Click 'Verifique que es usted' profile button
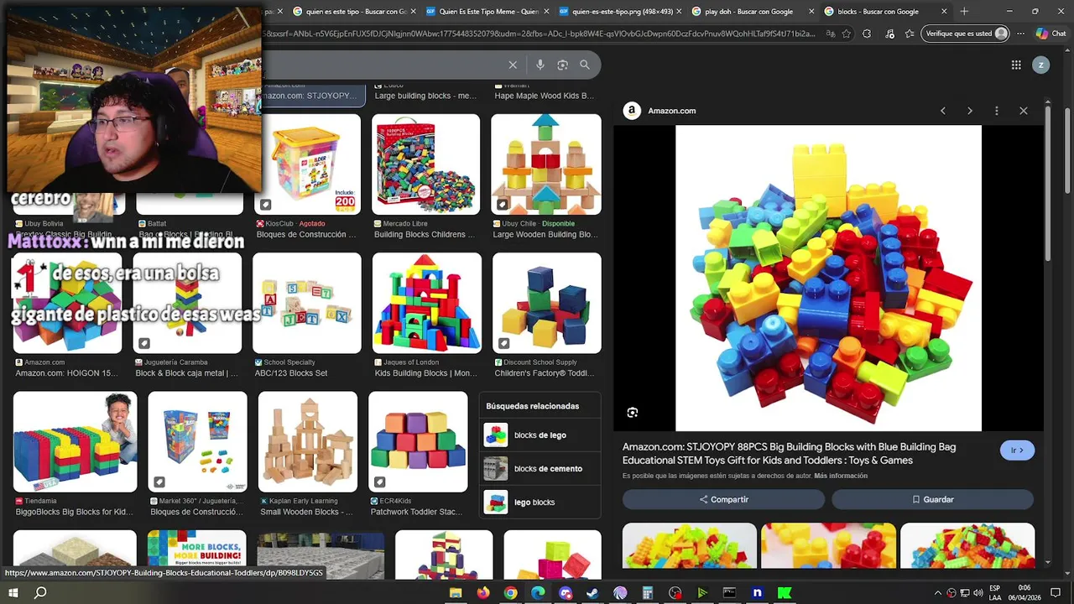Screen dimensions: 1074x604 pyautogui.click(x=967, y=34)
